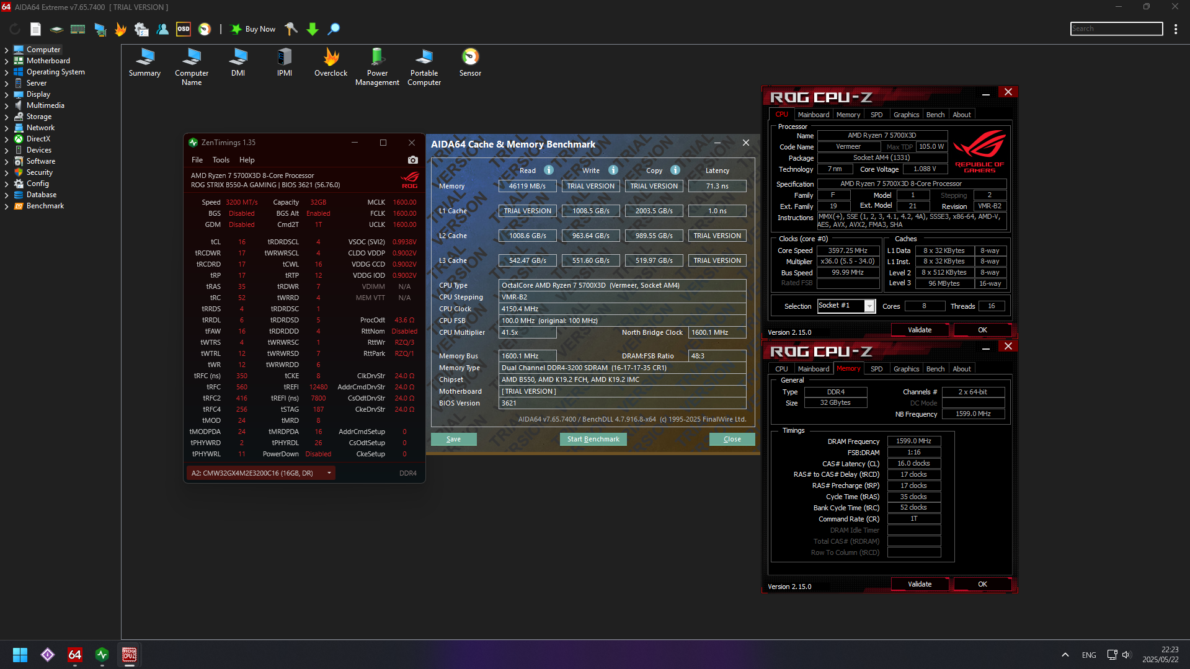Toggle the OSD panel toolbar icon

click(184, 29)
